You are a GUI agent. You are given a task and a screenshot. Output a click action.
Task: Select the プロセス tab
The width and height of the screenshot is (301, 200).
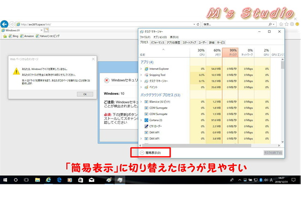[x=144, y=42]
